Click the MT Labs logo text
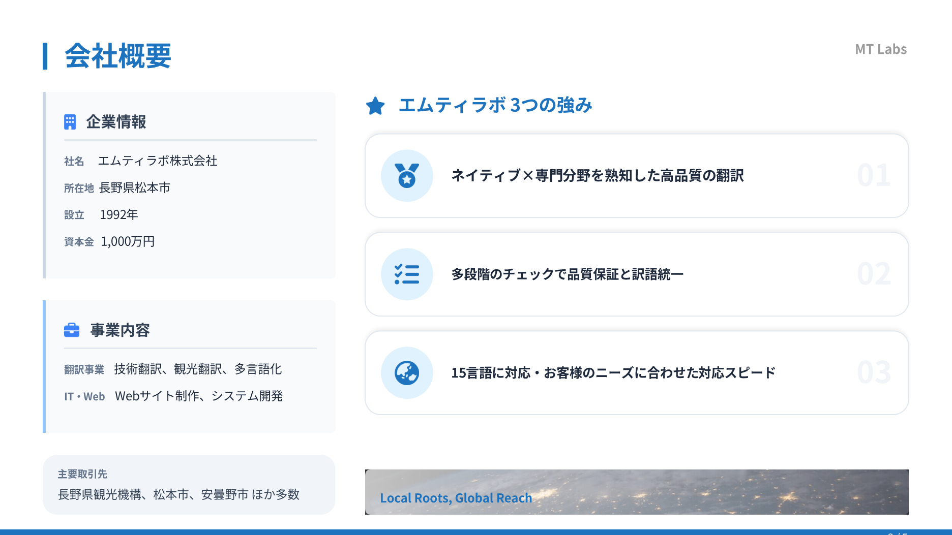 click(880, 49)
